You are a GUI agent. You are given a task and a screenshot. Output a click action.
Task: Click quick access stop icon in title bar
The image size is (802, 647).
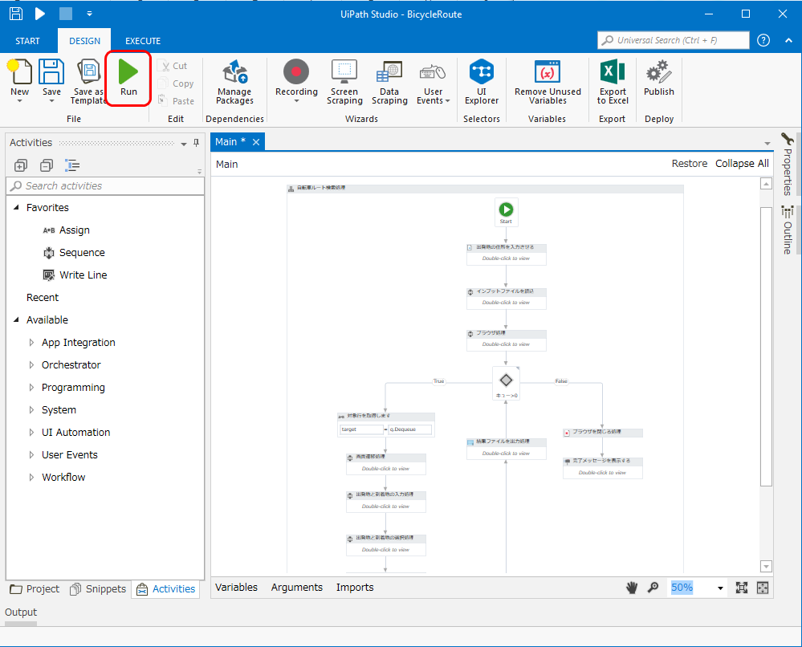pos(66,14)
